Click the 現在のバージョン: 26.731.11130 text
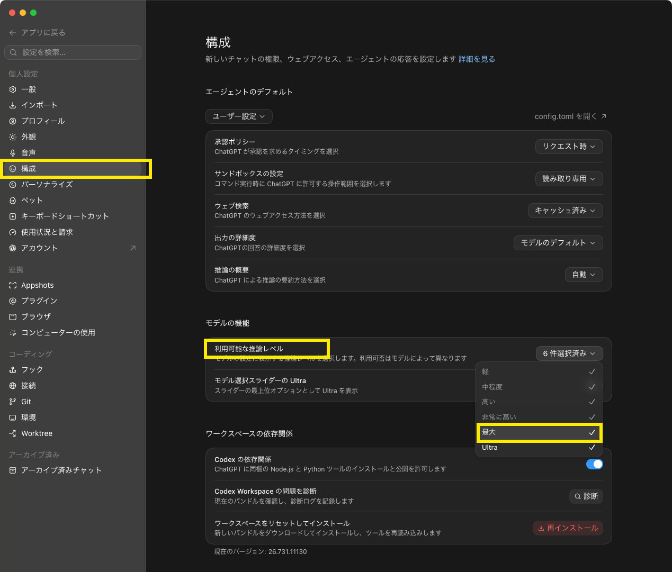 [261, 552]
